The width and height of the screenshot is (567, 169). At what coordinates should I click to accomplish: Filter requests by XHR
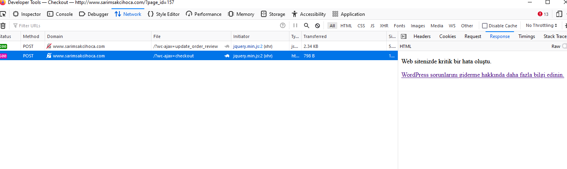click(x=384, y=26)
